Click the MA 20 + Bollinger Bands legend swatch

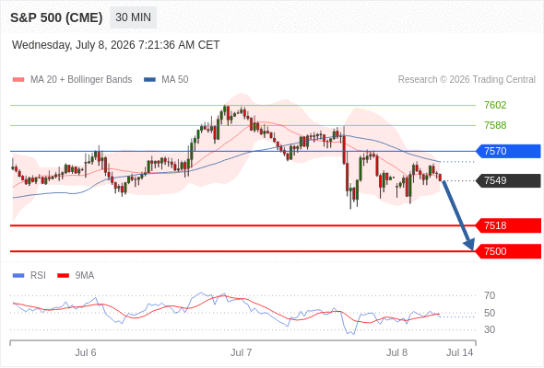tap(18, 80)
